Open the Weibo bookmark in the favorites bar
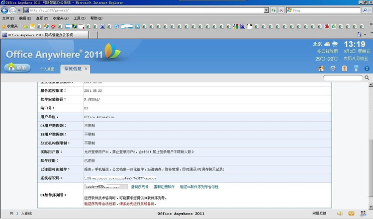373x219 pixels. [x=53, y=26]
